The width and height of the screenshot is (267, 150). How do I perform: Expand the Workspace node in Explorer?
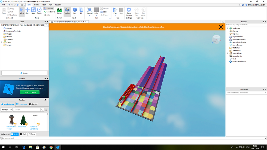227,28
